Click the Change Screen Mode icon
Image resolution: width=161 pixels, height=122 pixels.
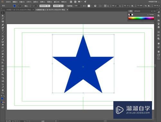pyautogui.click(x=3, y=107)
